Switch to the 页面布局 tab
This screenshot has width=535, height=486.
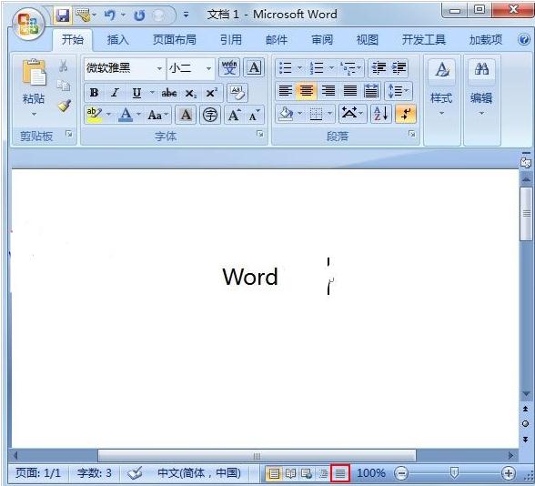coord(175,40)
